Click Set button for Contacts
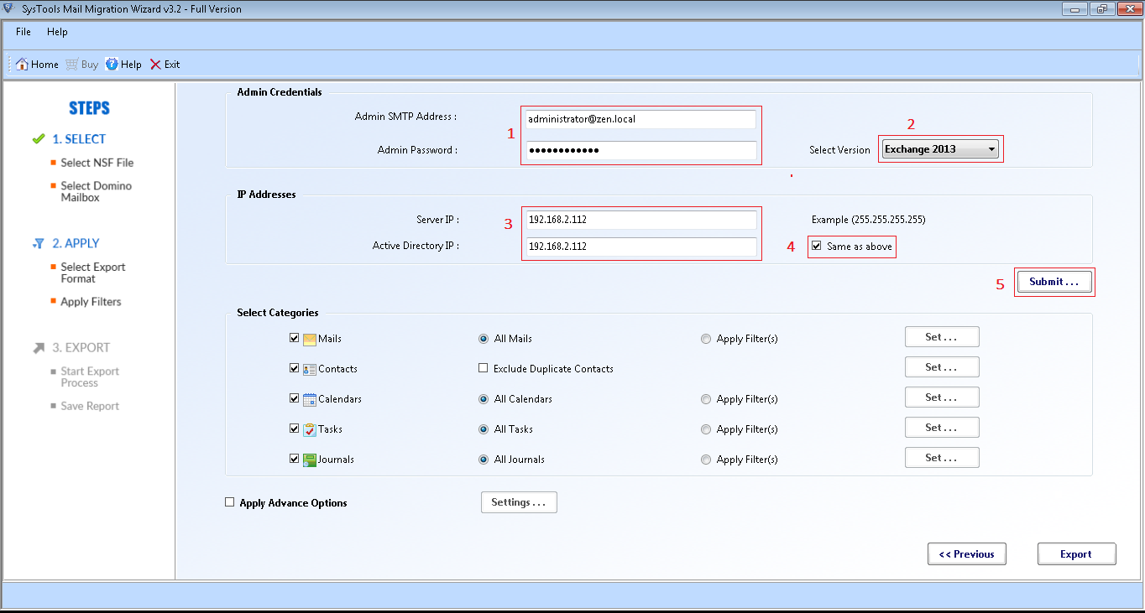The width and height of the screenshot is (1145, 613). click(942, 367)
